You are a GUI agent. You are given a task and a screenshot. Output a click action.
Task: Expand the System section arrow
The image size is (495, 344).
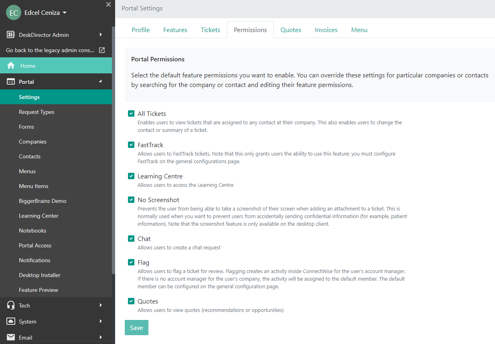pyautogui.click(x=101, y=321)
